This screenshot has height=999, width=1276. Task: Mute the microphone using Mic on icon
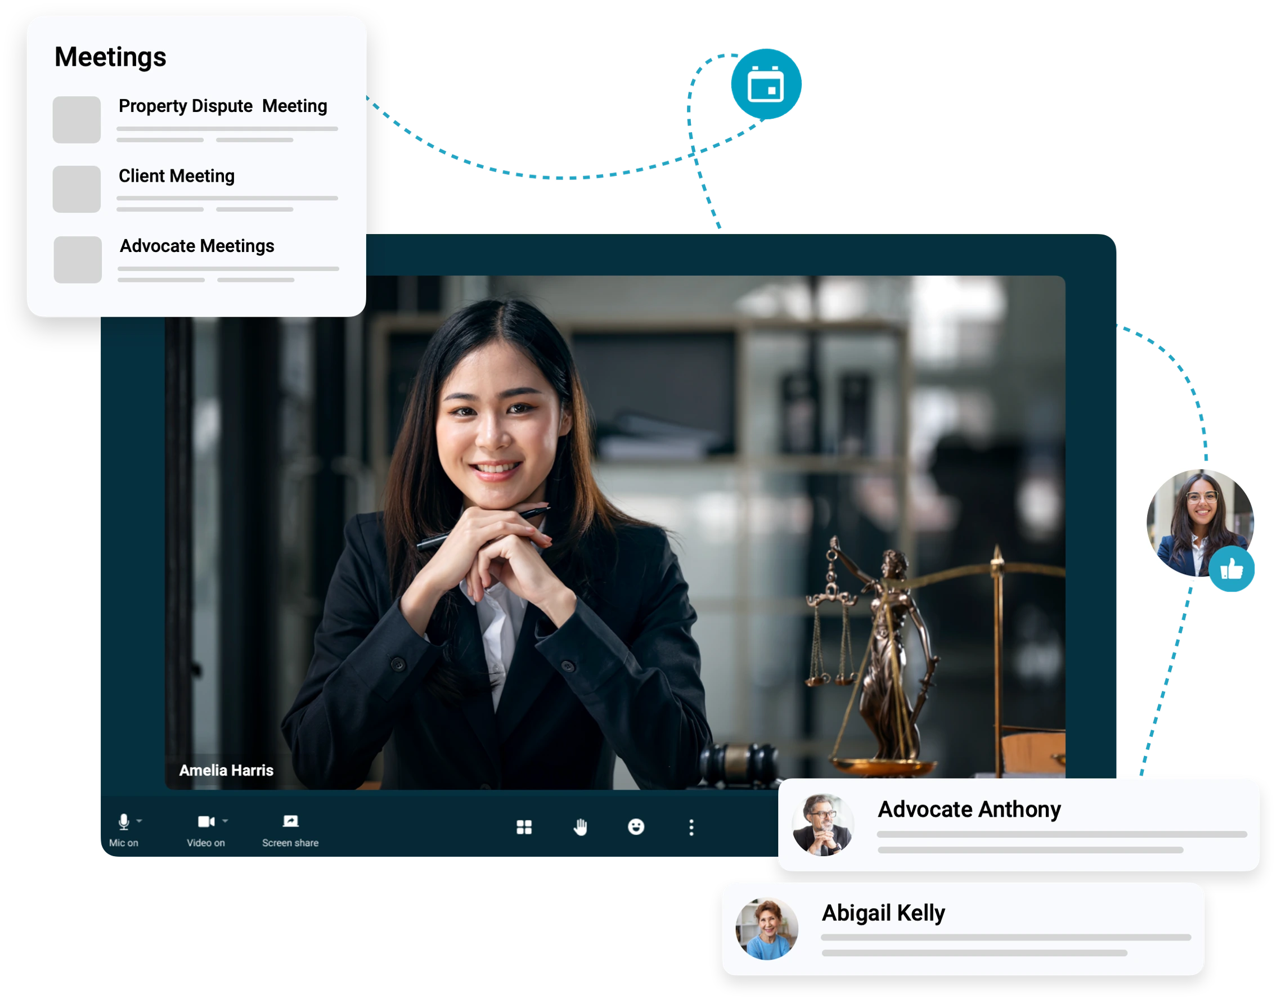point(123,822)
